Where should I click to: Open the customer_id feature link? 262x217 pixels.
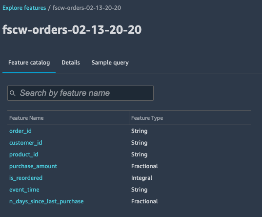(26, 143)
